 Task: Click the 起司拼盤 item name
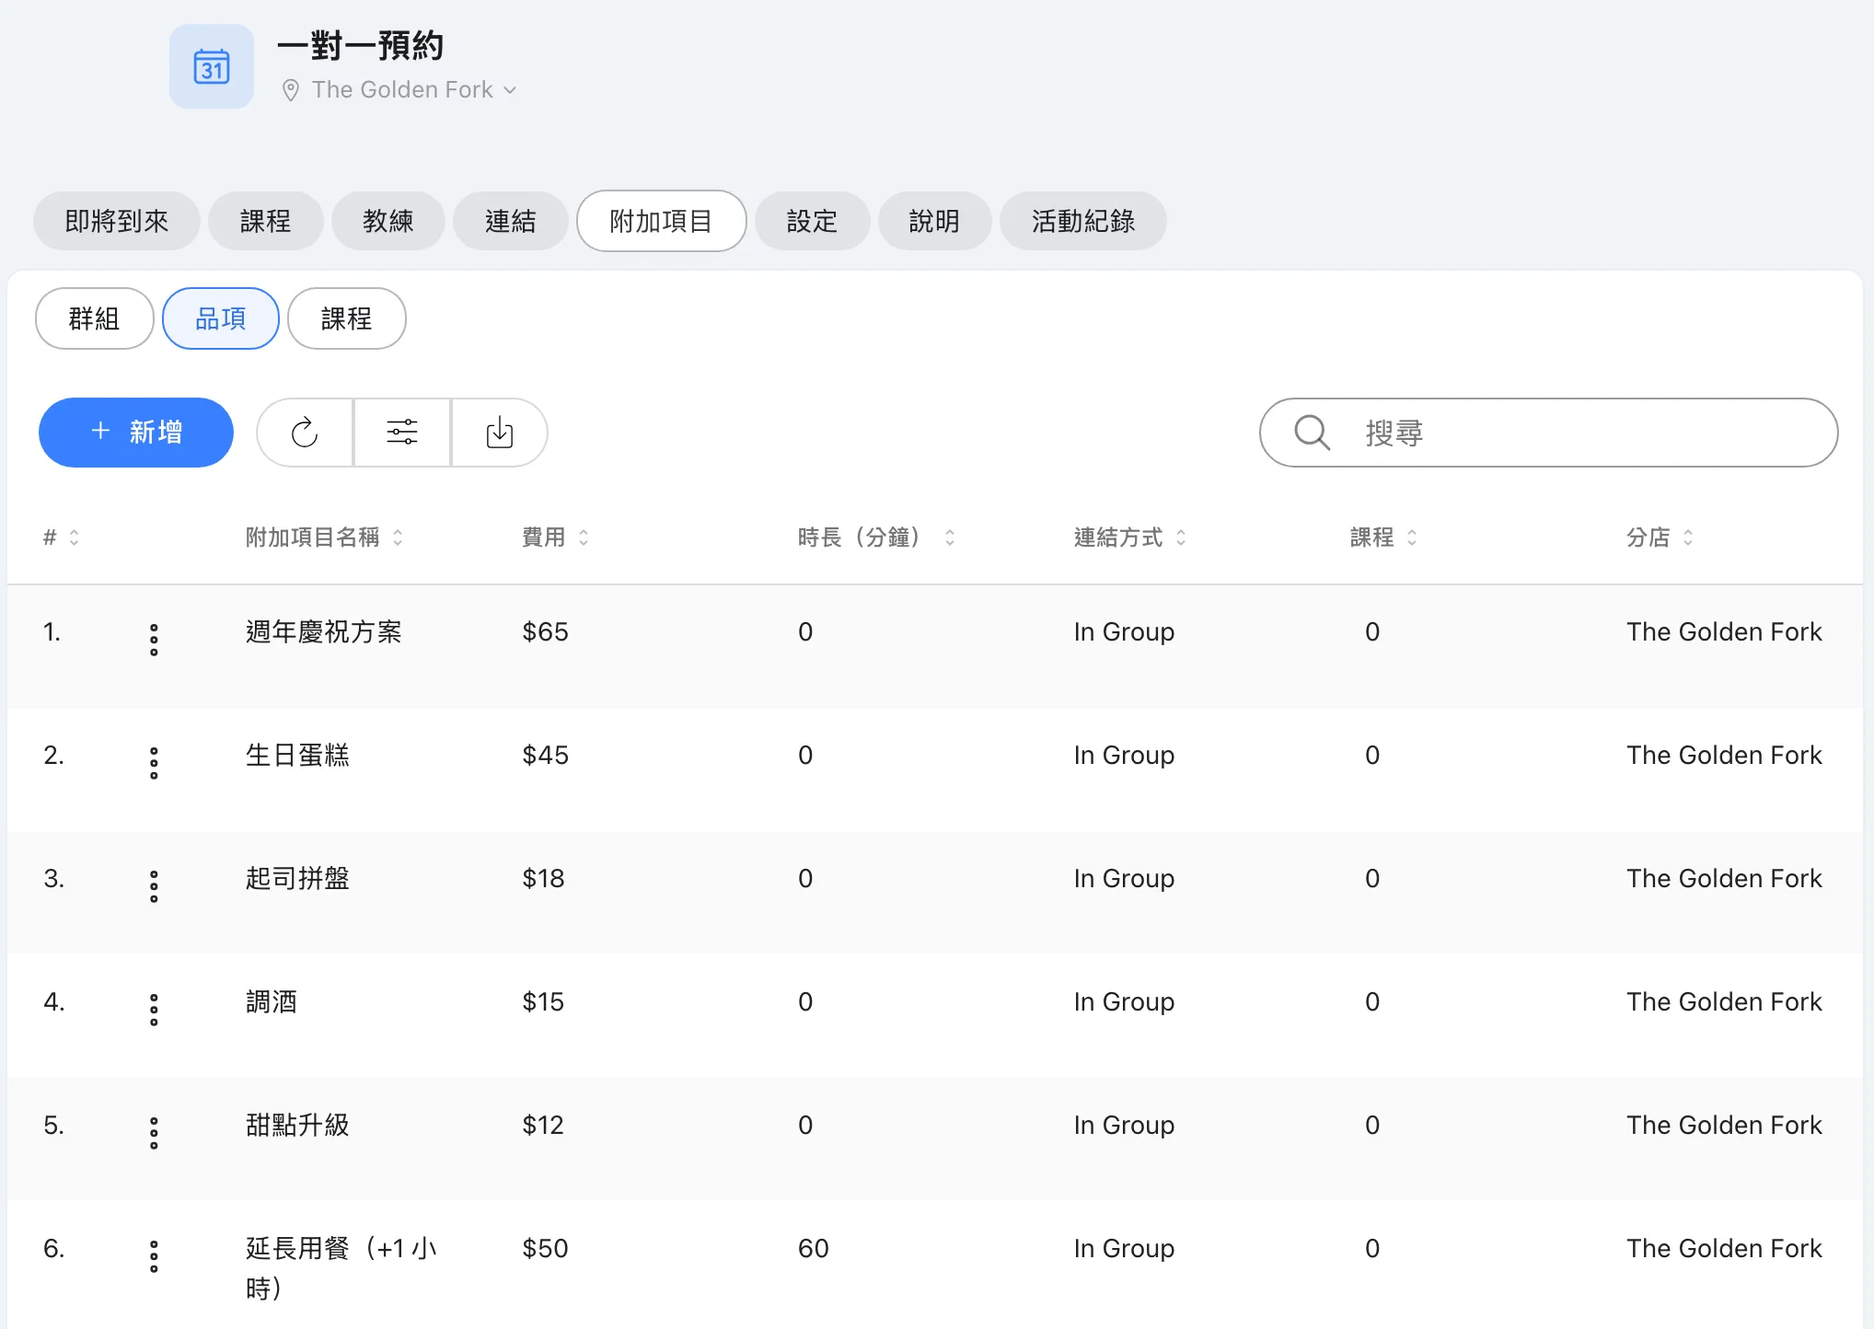[297, 879]
